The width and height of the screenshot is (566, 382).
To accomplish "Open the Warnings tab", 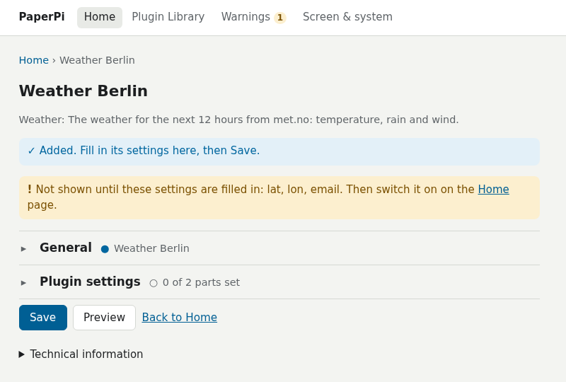I will point(254,17).
